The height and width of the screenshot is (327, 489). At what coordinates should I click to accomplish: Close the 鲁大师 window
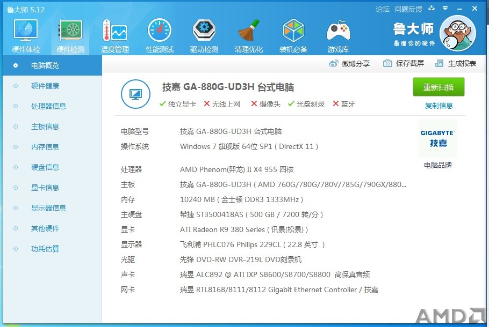[x=474, y=9]
